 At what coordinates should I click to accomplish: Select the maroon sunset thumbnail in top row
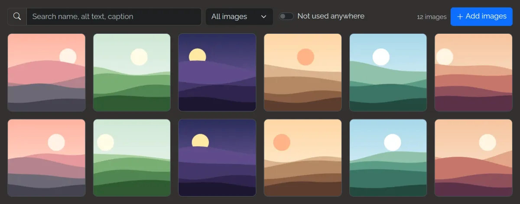tap(473, 72)
